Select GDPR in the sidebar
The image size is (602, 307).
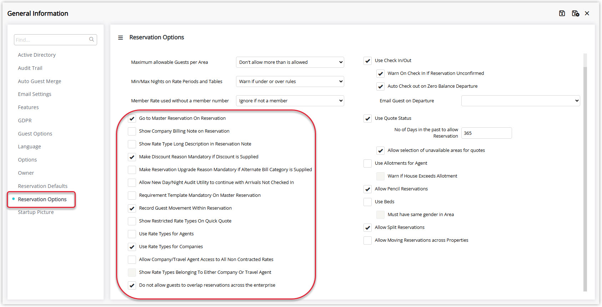(x=25, y=121)
